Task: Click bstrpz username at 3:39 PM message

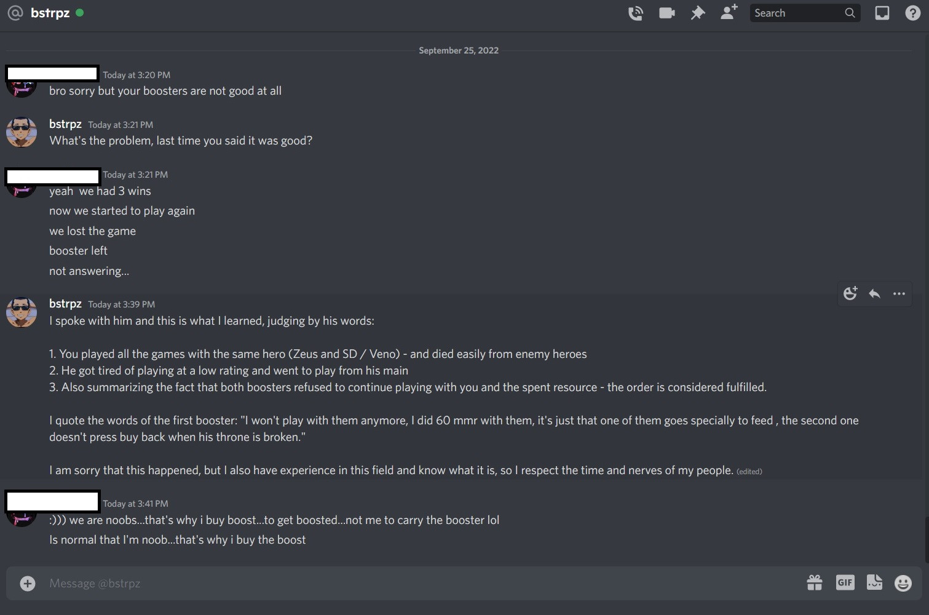Action: (x=65, y=304)
